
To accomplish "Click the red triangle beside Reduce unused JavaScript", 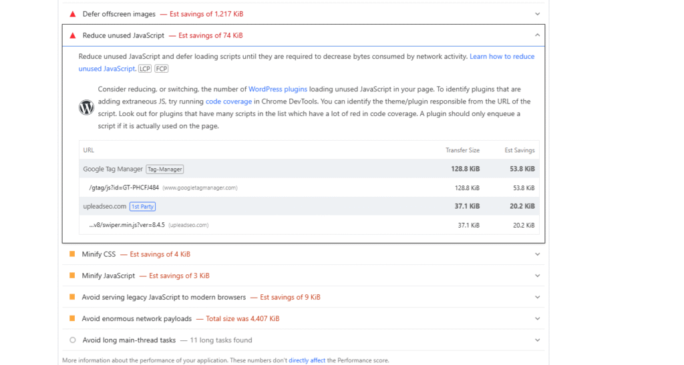I will coord(73,36).
